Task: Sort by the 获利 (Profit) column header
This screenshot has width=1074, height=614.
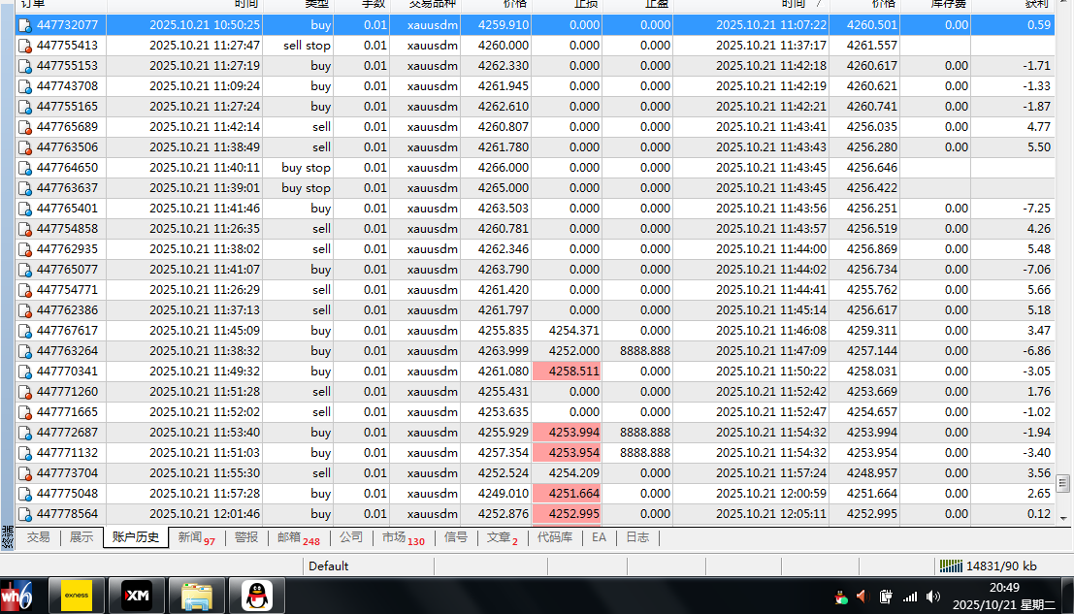Action: coord(1037,5)
